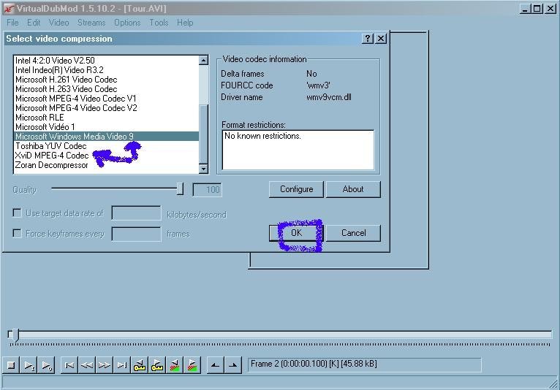Open the File menu
560x390 pixels.
12,23
